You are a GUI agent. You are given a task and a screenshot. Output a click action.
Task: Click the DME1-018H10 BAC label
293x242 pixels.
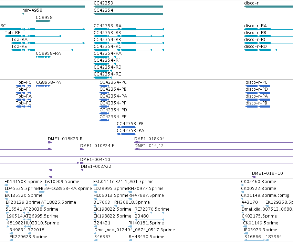pyautogui.click(x=268, y=174)
